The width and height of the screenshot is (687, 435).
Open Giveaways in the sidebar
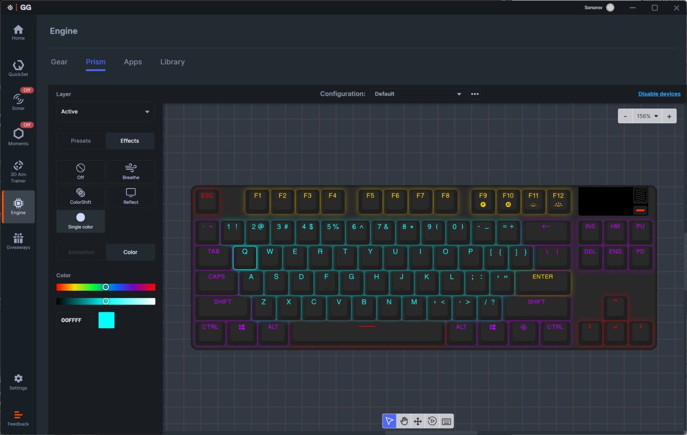click(x=18, y=241)
